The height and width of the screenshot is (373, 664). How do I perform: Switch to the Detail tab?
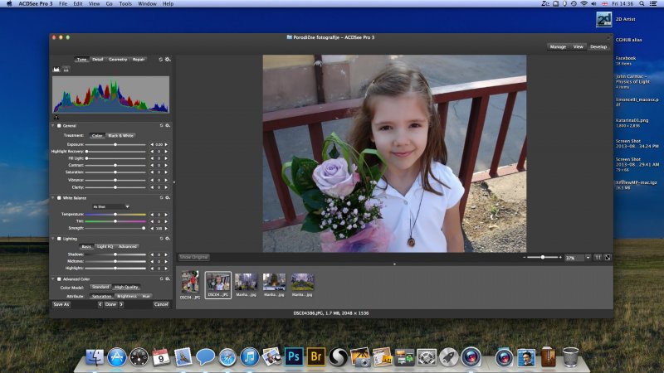point(98,60)
